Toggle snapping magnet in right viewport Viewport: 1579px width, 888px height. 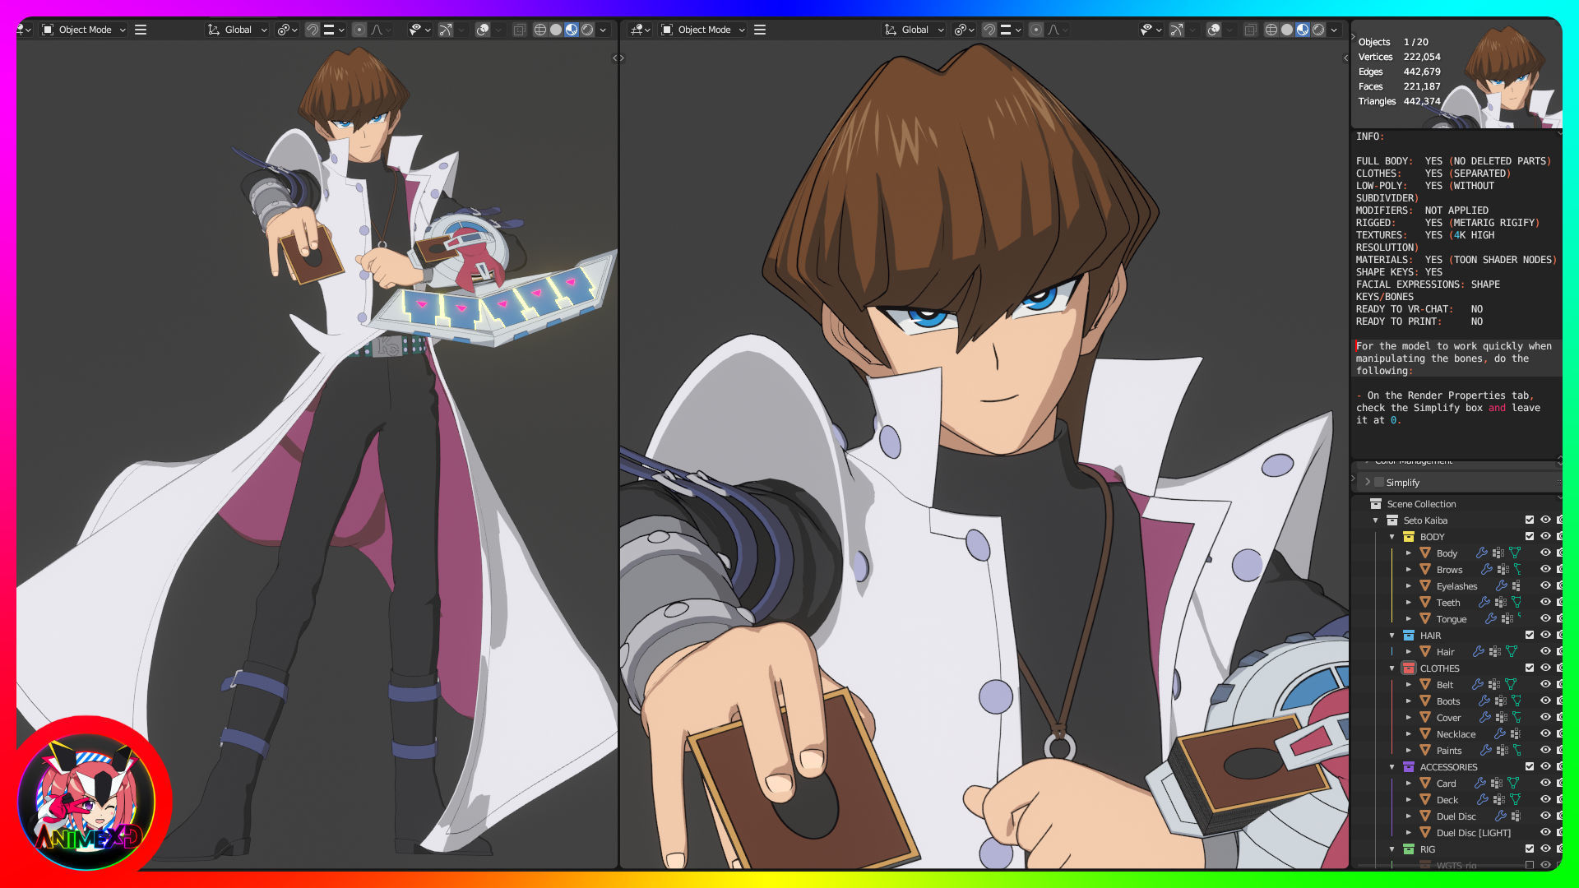(989, 30)
